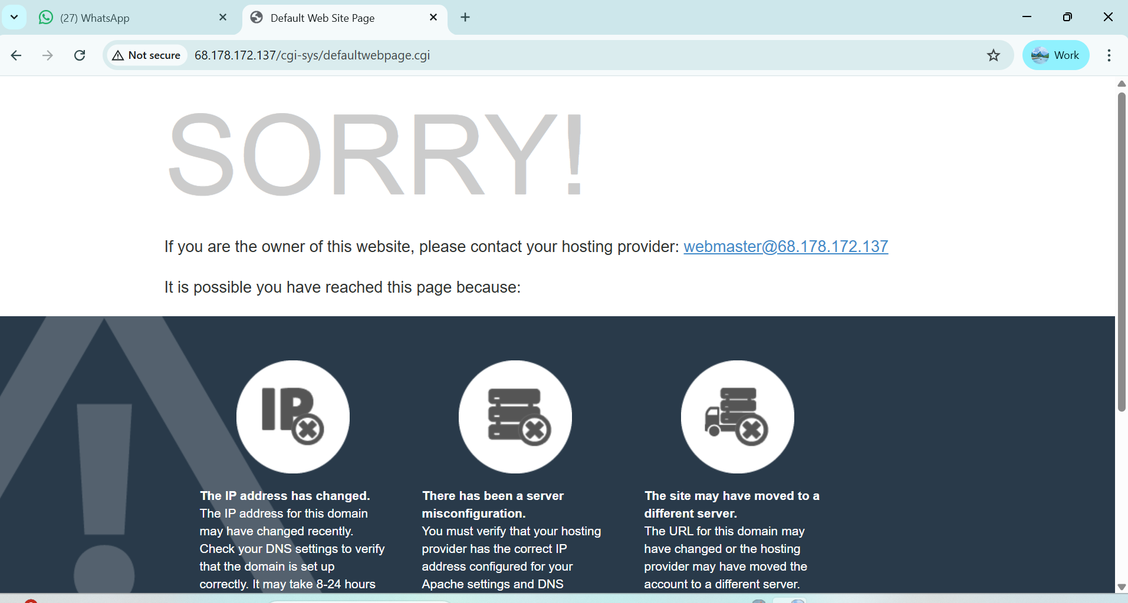Screen dimensions: 1128x603
Task: Click the Not secure site info chip
Action: 147,55
